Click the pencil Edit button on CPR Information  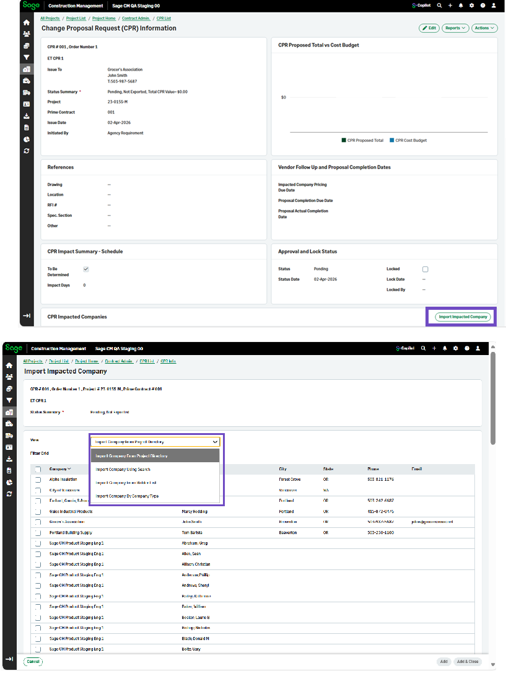coord(429,28)
